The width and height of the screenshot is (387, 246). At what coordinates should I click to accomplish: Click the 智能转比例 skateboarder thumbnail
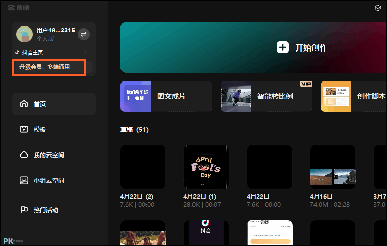click(236, 96)
